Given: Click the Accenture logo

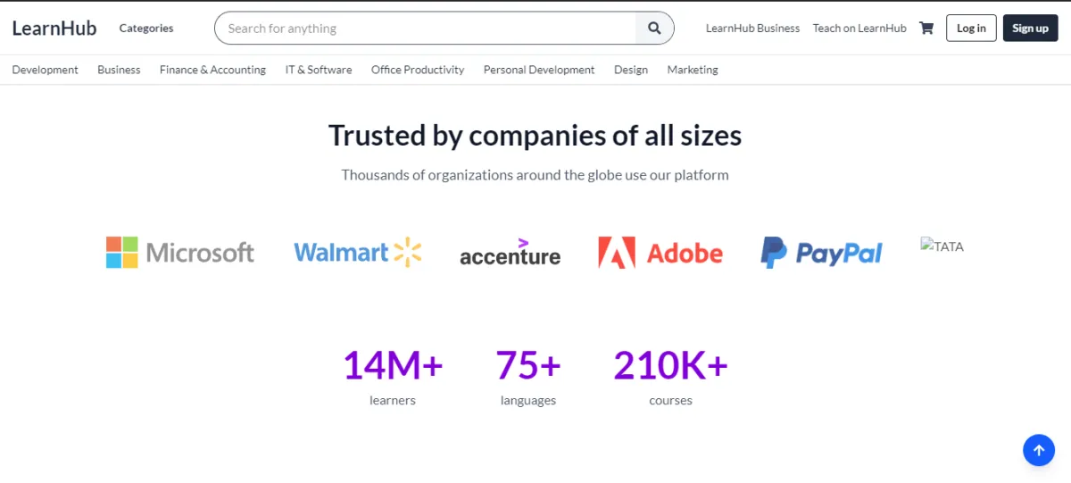Looking at the screenshot, I should click(x=510, y=253).
